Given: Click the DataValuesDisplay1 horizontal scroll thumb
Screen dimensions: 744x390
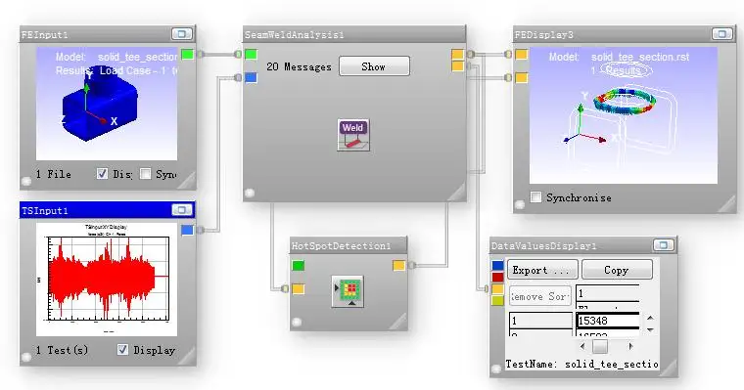Looking at the screenshot, I should (600, 346).
